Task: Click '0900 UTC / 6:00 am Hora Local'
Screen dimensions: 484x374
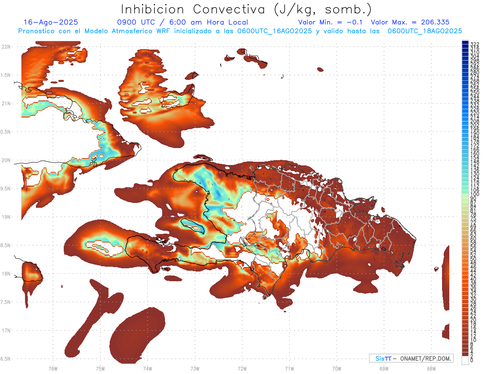Action: click(182, 23)
